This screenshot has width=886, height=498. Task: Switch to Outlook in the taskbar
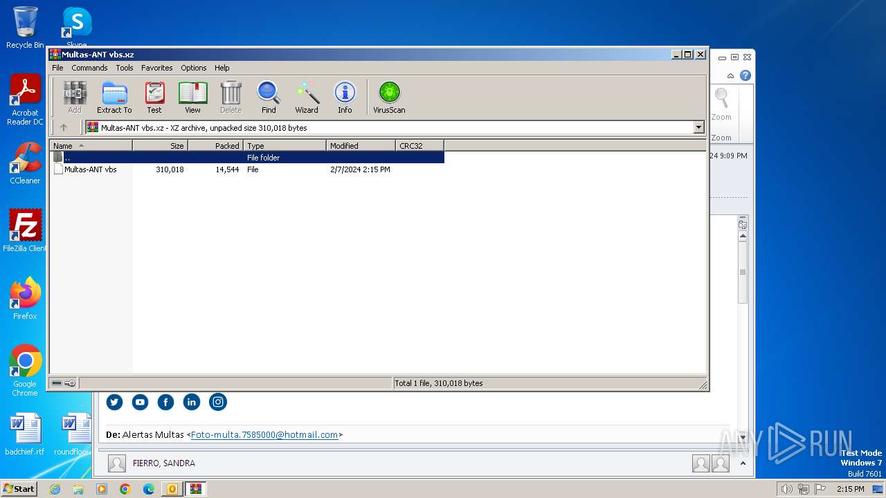coord(172,489)
